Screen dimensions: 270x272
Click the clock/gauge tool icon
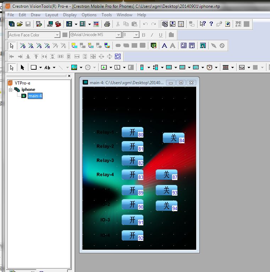click(x=88, y=67)
